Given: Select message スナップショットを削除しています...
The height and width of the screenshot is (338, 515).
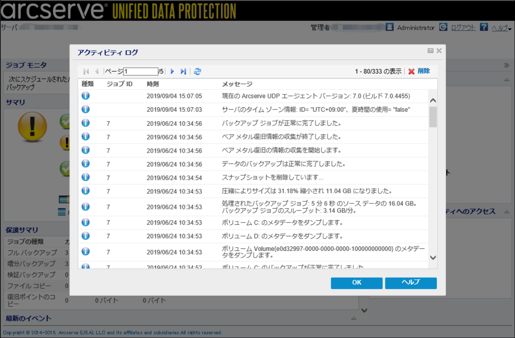Looking at the screenshot, I should pyautogui.click(x=273, y=178).
